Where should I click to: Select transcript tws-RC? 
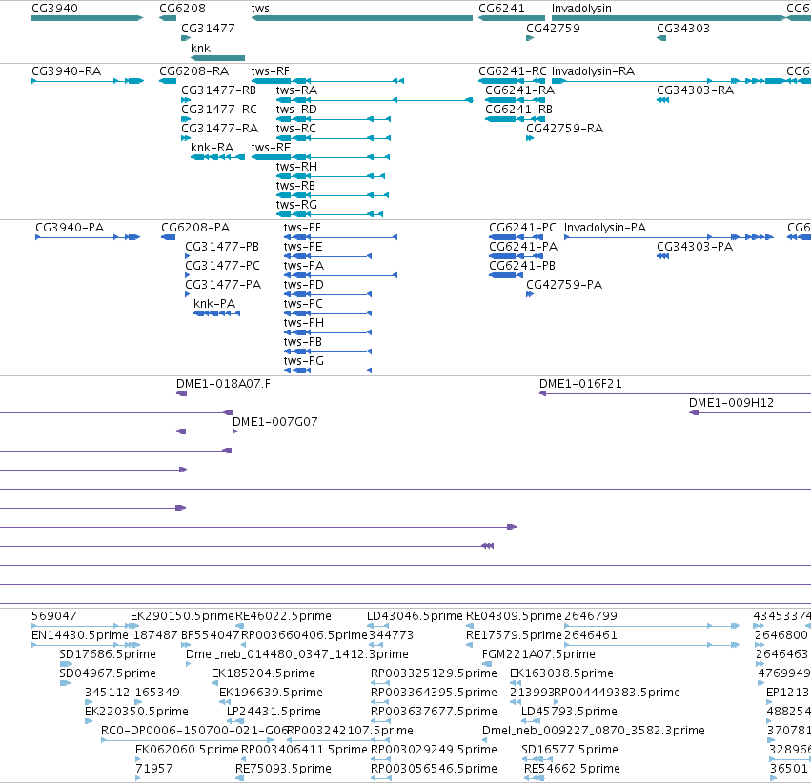click(295, 129)
